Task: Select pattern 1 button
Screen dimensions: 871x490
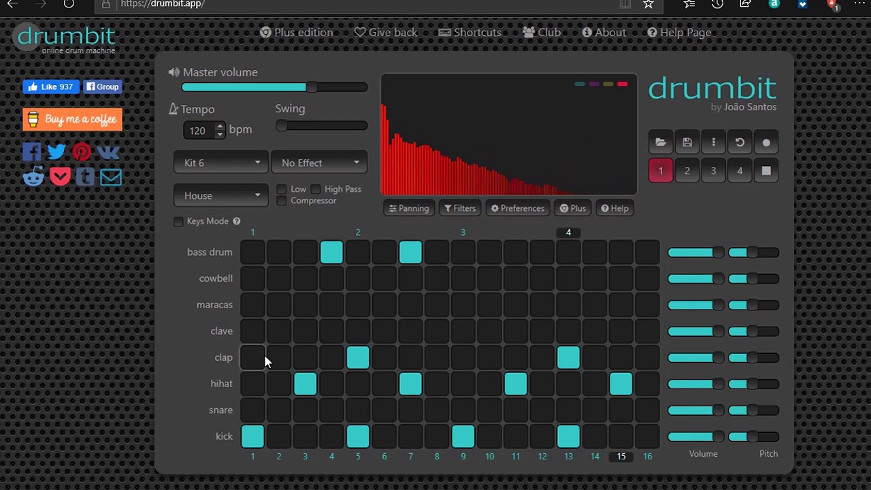Action: (x=661, y=171)
